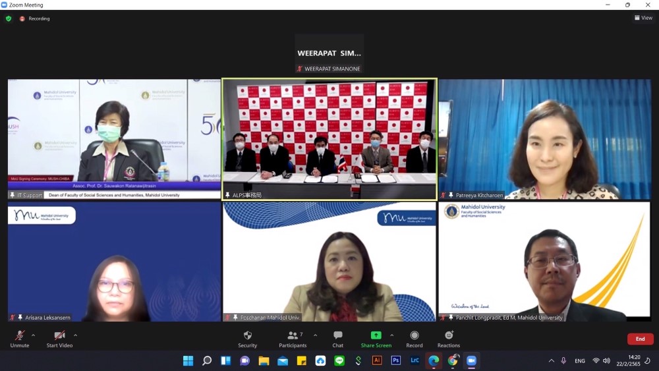
Task: Expand the Participants options caret
Action: (315, 335)
